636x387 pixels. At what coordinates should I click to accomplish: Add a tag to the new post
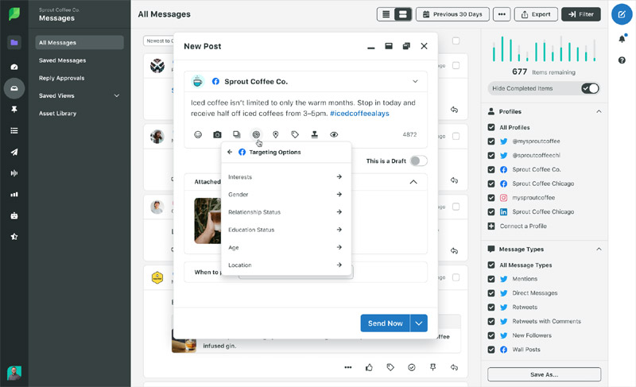(295, 134)
